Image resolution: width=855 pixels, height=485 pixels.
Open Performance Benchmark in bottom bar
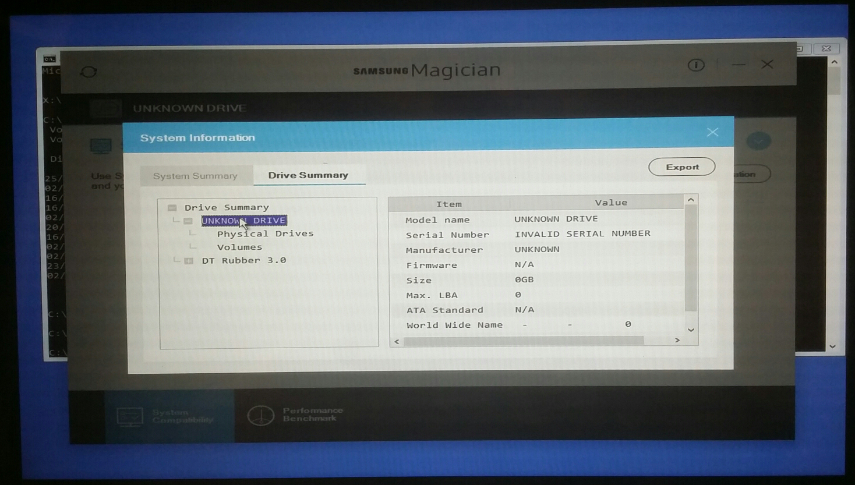pyautogui.click(x=296, y=415)
